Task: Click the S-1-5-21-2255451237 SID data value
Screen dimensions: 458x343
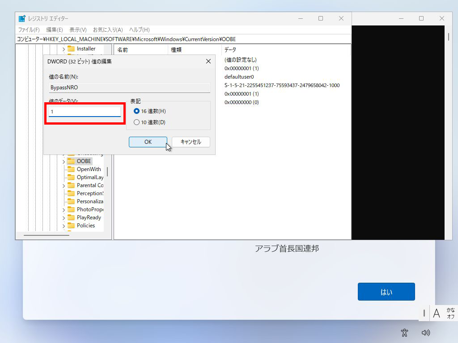Action: coord(282,85)
